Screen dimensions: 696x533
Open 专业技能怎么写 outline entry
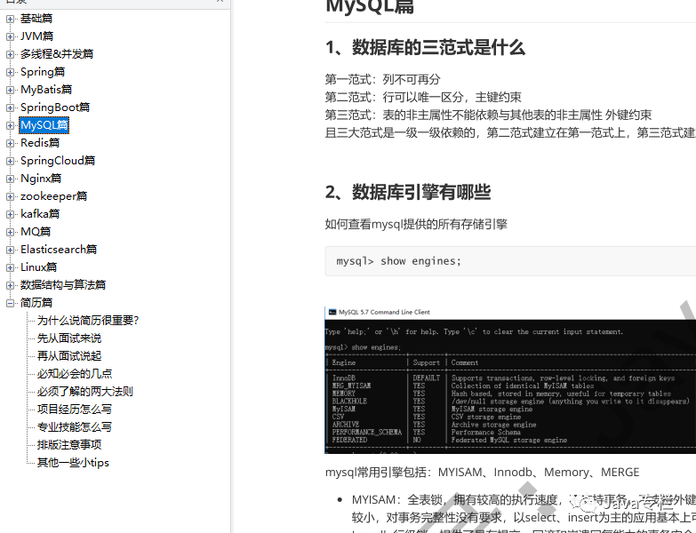[75, 426]
